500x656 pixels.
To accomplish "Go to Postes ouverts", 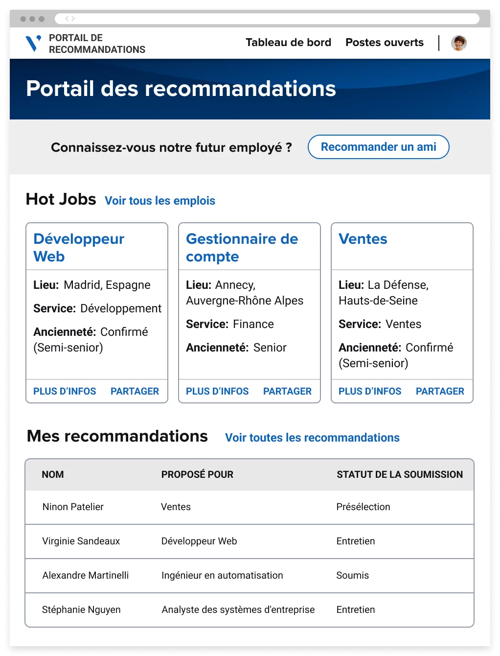I will pos(384,43).
